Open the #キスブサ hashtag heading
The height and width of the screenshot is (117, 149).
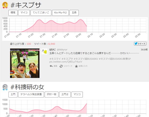tap(26, 5)
